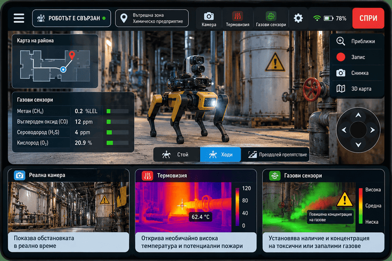The width and height of the screenshot is (392, 261).
Task: Click the Приближи zoom button
Action: (357, 41)
